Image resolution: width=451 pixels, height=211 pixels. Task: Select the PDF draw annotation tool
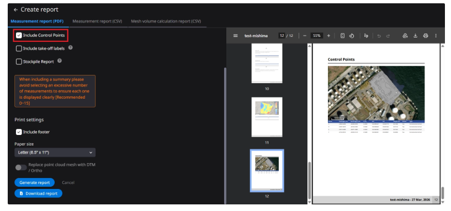366,36
